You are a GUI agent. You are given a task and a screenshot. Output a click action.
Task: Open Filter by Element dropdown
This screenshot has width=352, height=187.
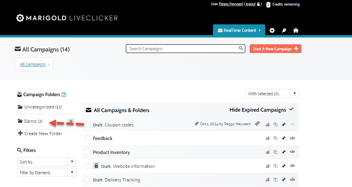click(47, 173)
